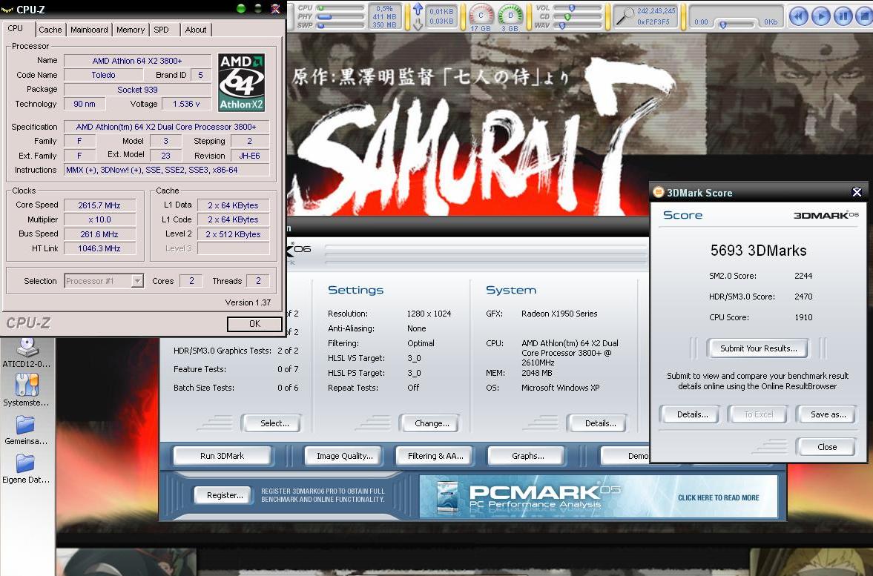Click the Radeon X1950 Series GFX text
Viewport: 873px width, 576px height.
coord(559,314)
